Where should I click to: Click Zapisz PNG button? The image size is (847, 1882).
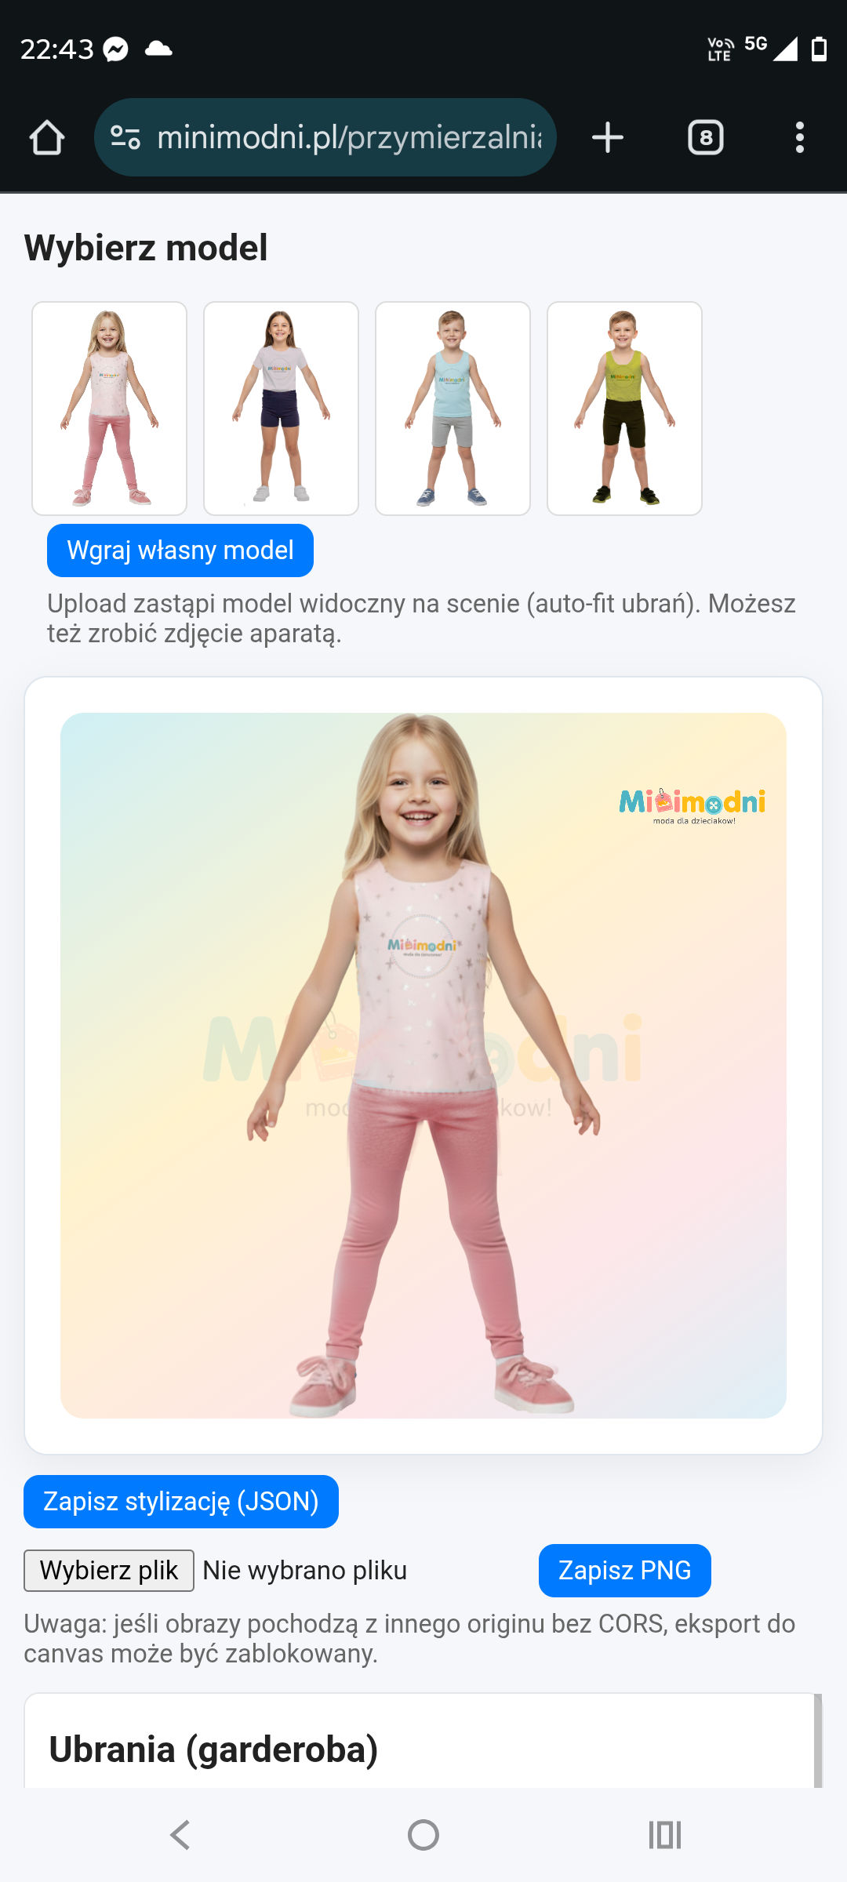625,1571
